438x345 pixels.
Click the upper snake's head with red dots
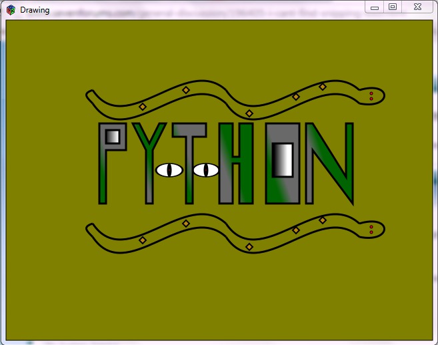[373, 95]
